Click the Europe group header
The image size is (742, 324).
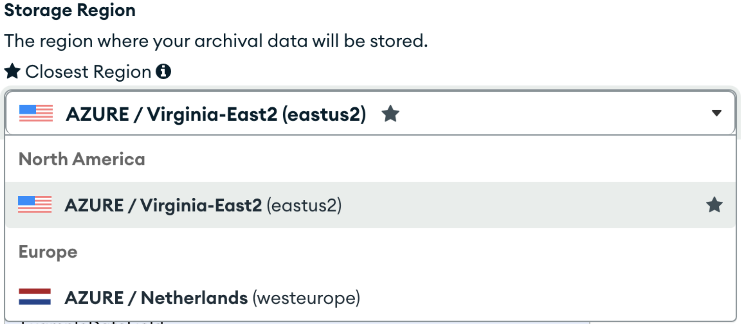48,252
